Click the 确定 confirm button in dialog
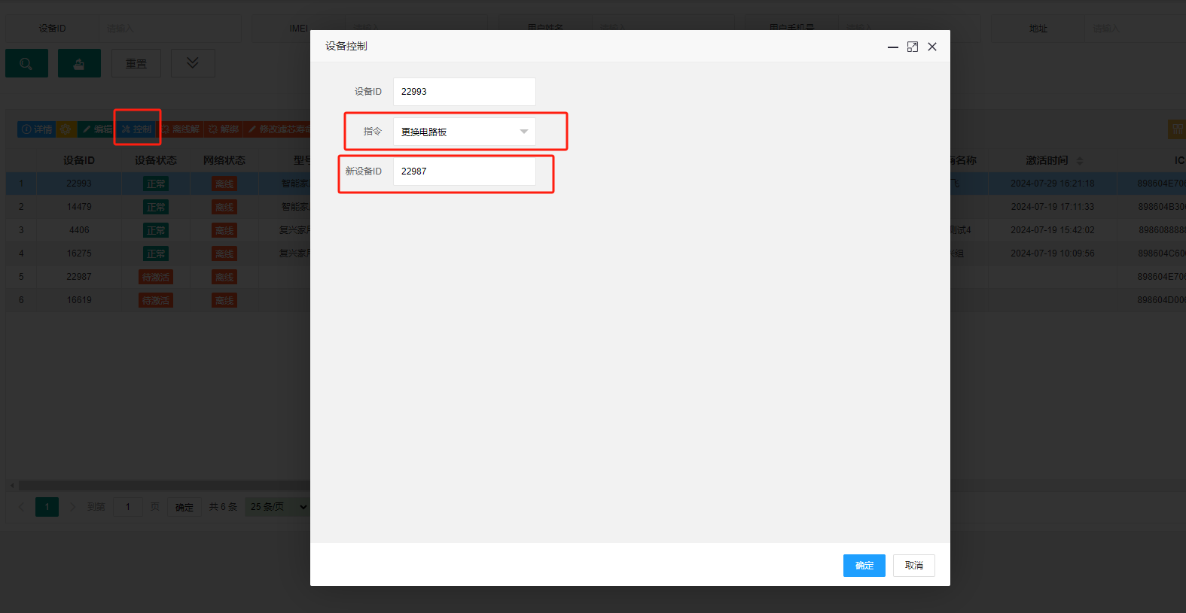 (864, 566)
